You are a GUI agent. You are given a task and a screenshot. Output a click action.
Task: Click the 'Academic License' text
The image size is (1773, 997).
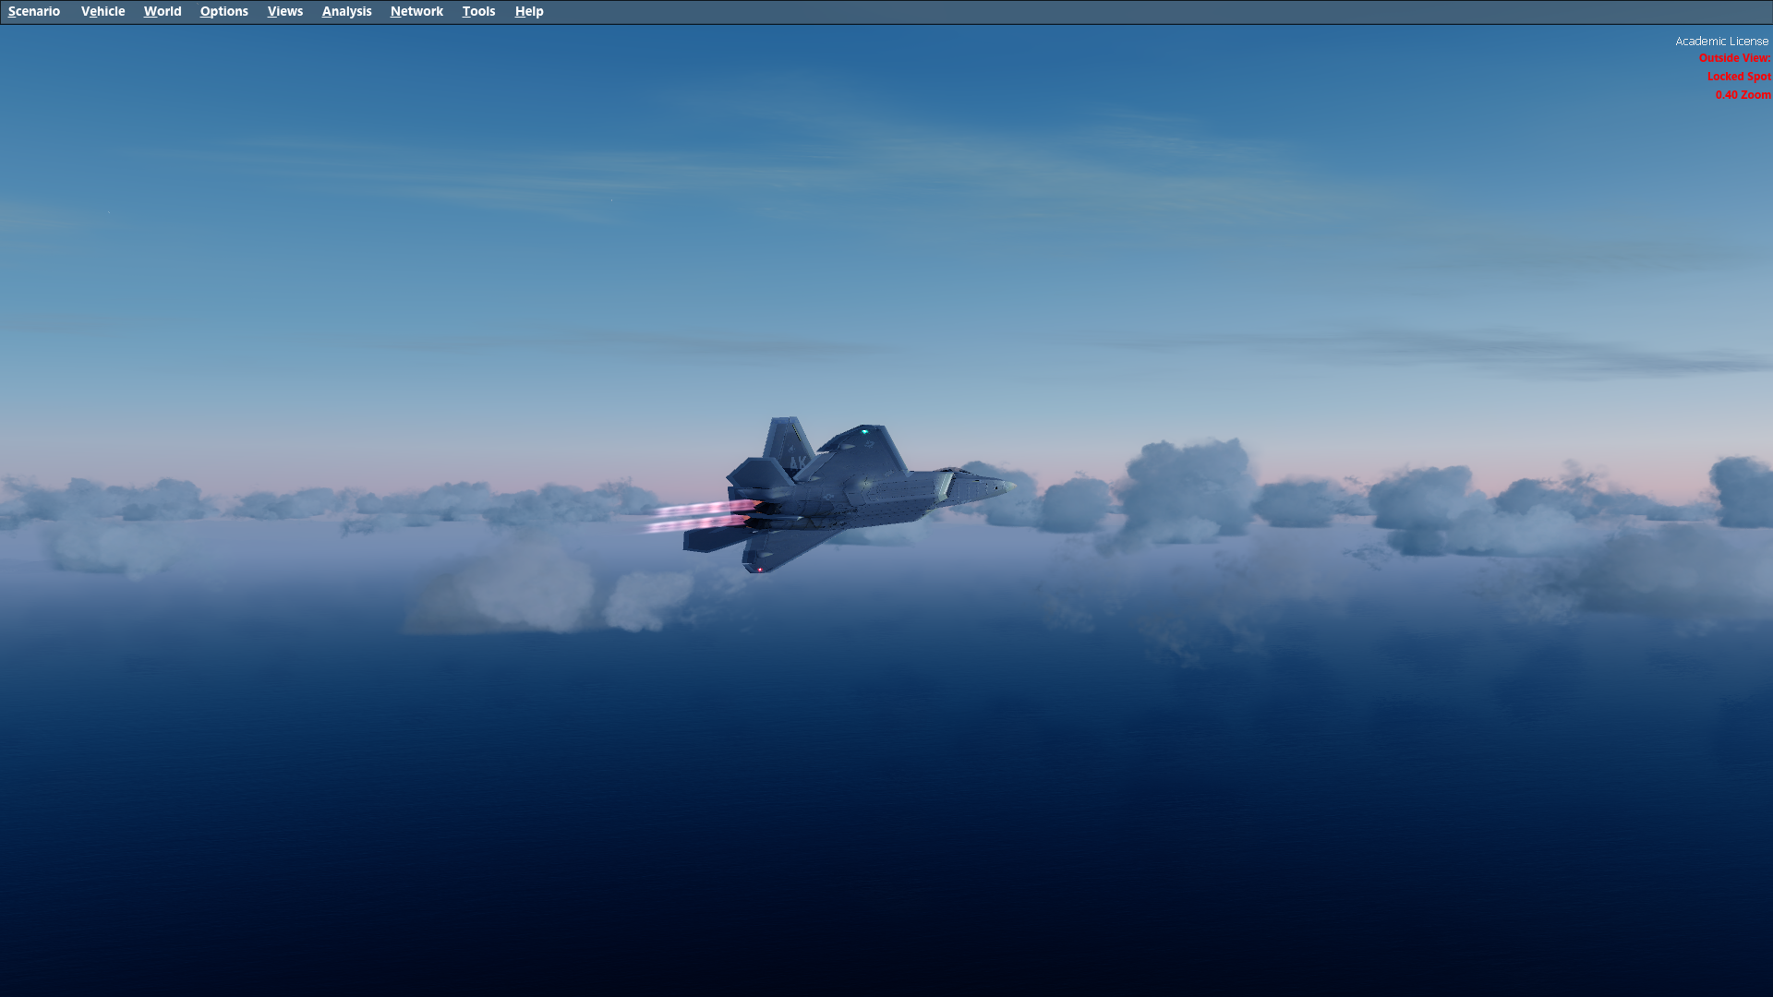(x=1722, y=41)
